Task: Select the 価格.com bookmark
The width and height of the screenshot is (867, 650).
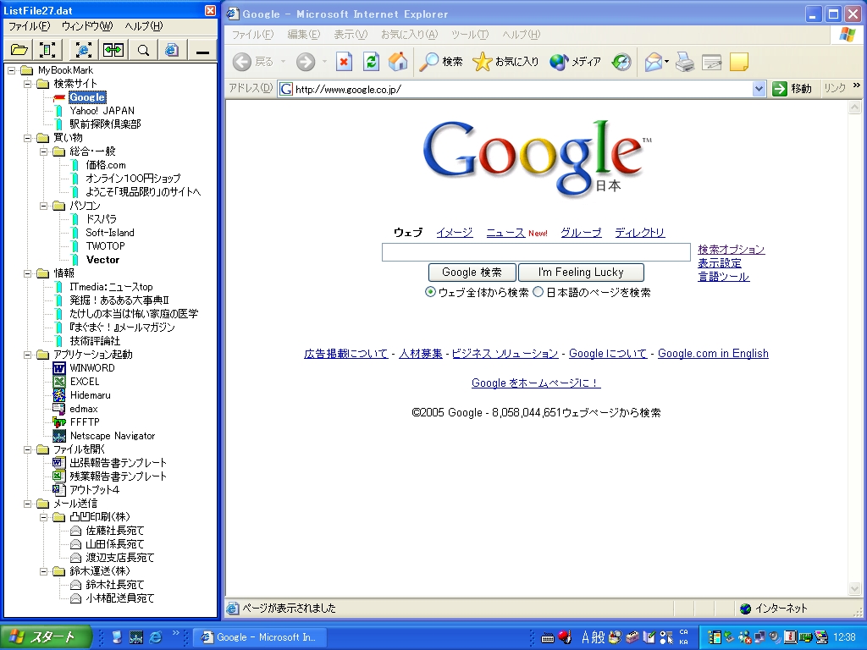Action: pos(106,165)
